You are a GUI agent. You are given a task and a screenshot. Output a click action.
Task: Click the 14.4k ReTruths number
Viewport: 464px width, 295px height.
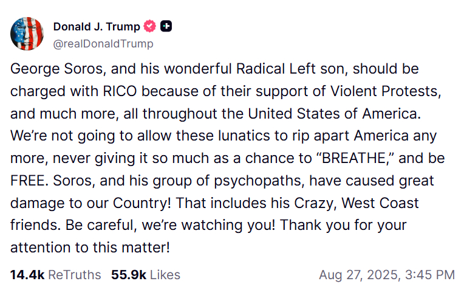tap(27, 275)
